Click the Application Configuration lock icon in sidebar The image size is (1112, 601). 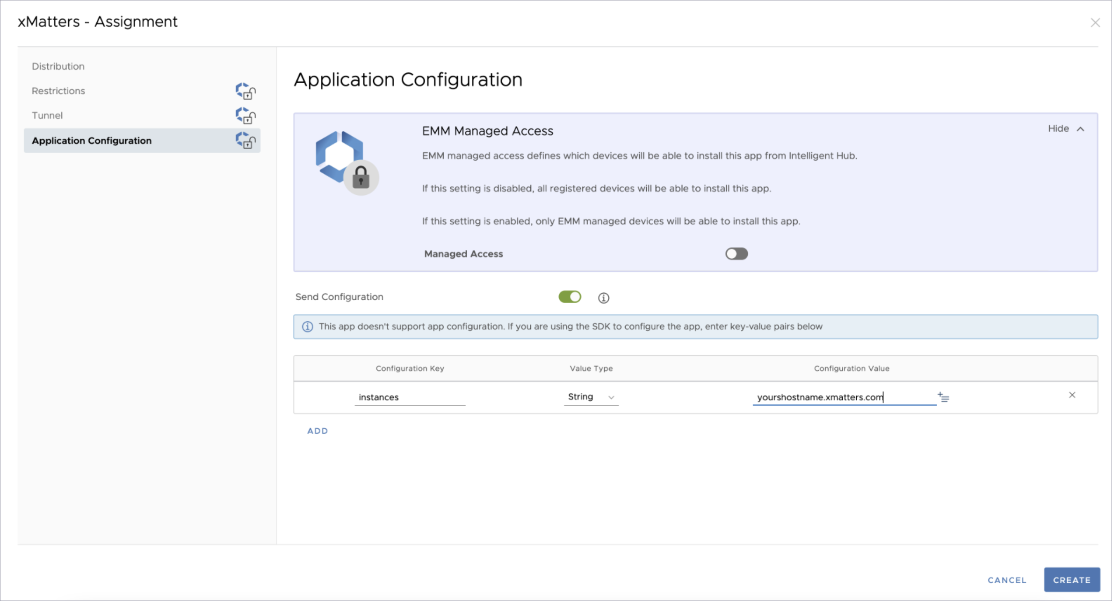pos(246,141)
